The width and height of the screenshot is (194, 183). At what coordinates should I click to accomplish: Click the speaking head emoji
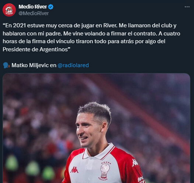pyautogui.click(x=6, y=65)
